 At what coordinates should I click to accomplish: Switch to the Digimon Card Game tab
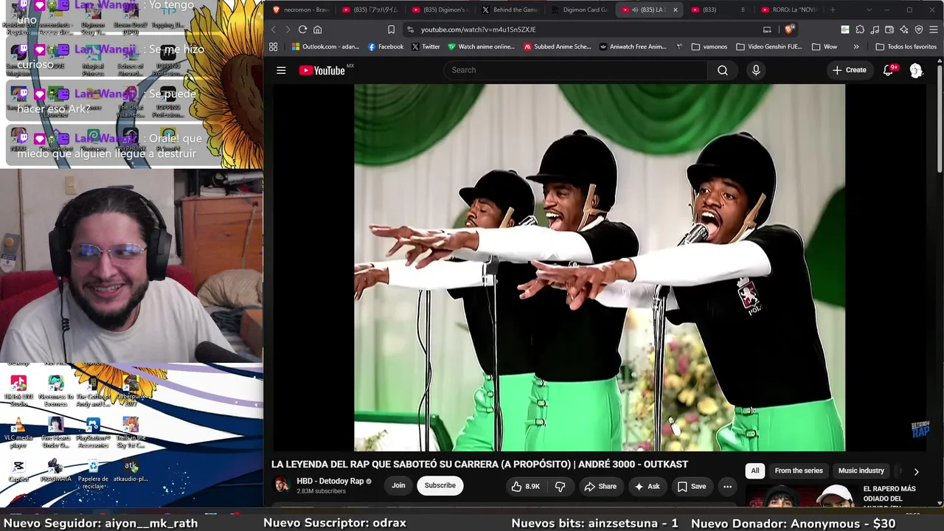coord(580,10)
